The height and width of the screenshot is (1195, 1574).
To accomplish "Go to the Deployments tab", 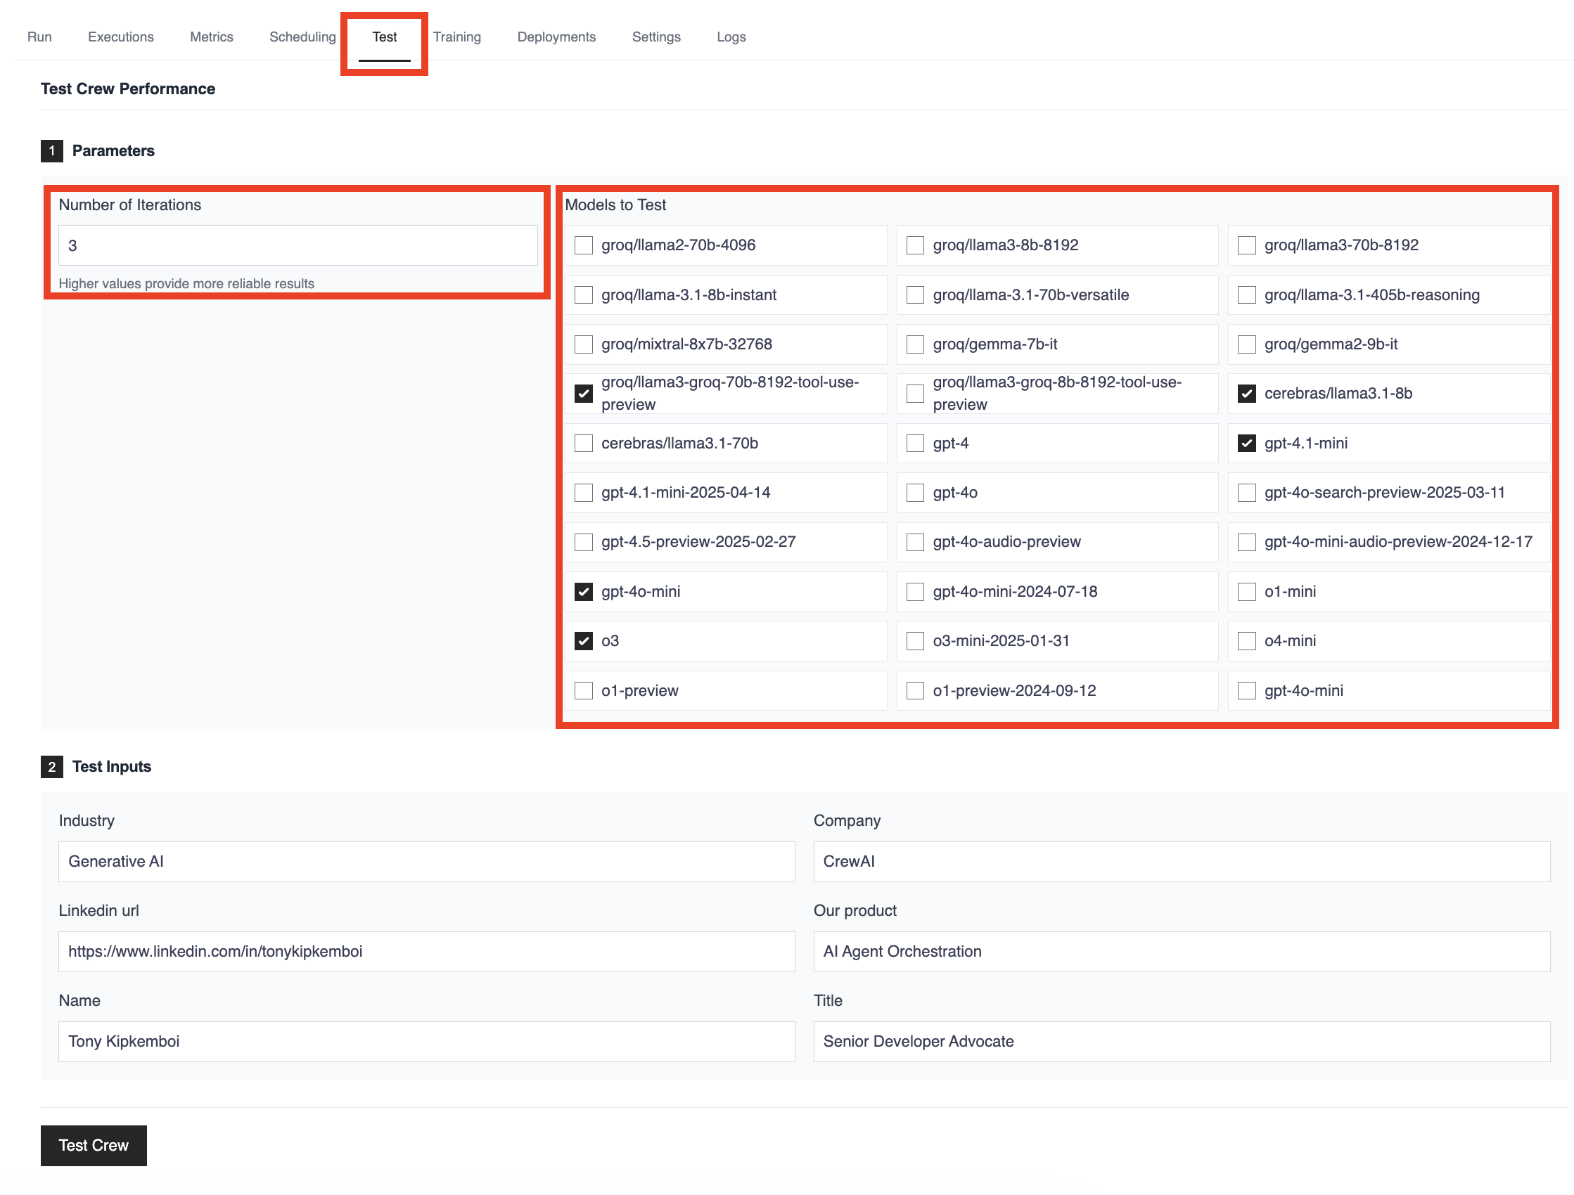I will [x=556, y=37].
